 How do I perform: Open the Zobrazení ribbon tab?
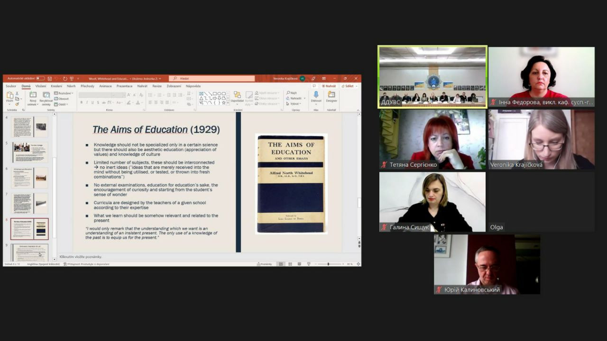(174, 86)
